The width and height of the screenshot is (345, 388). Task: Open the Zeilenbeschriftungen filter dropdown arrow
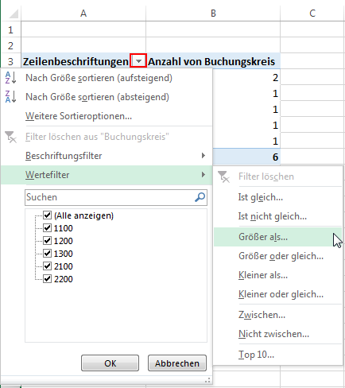point(138,61)
